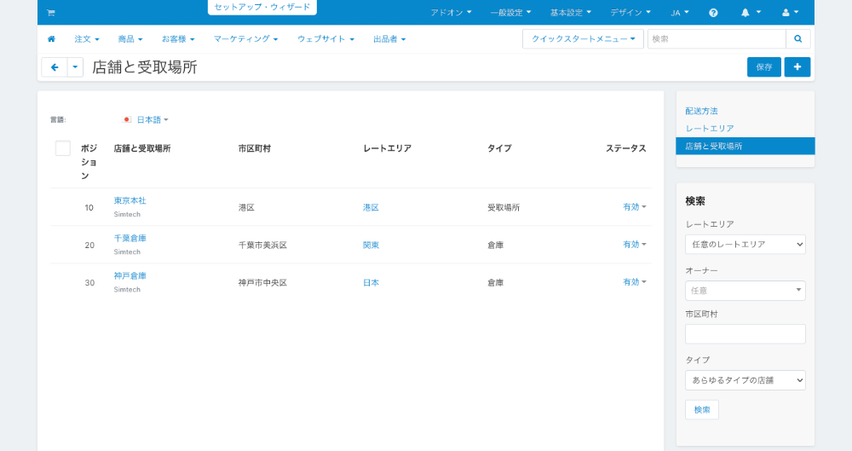Viewport: 852px width, 451px height.
Task: Click the ステータス column header
Action: tap(626, 148)
